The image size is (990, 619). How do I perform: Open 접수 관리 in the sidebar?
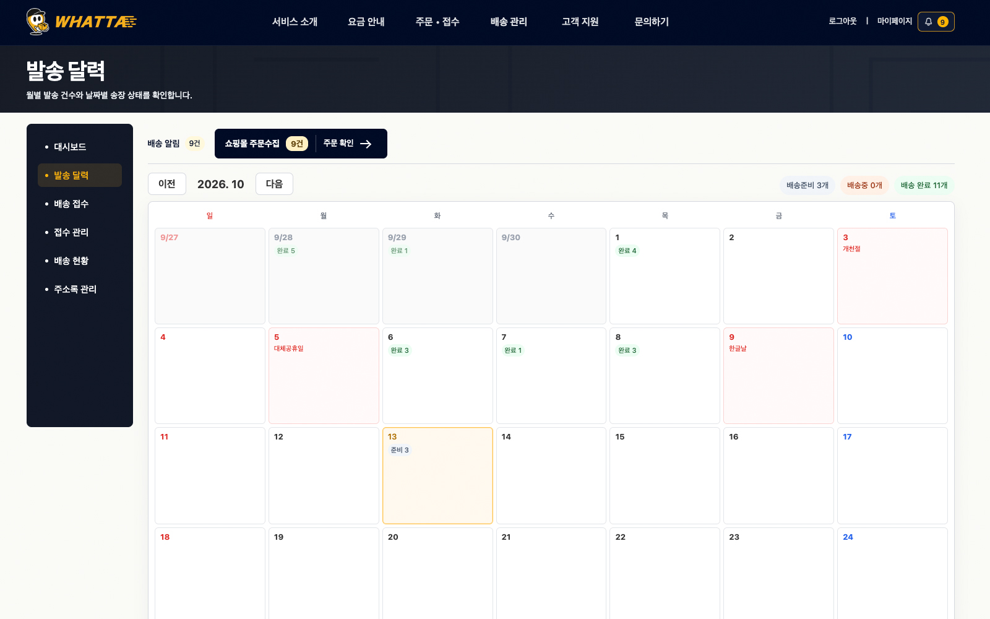pos(80,232)
